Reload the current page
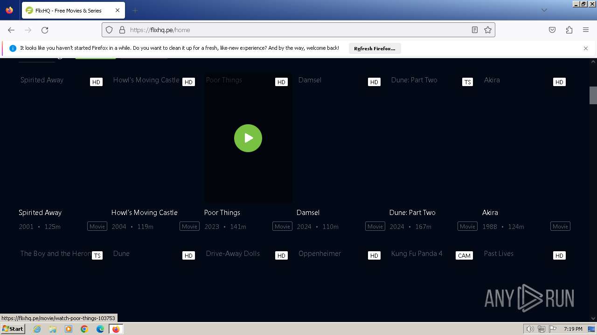This screenshot has width=597, height=335. (x=45, y=30)
